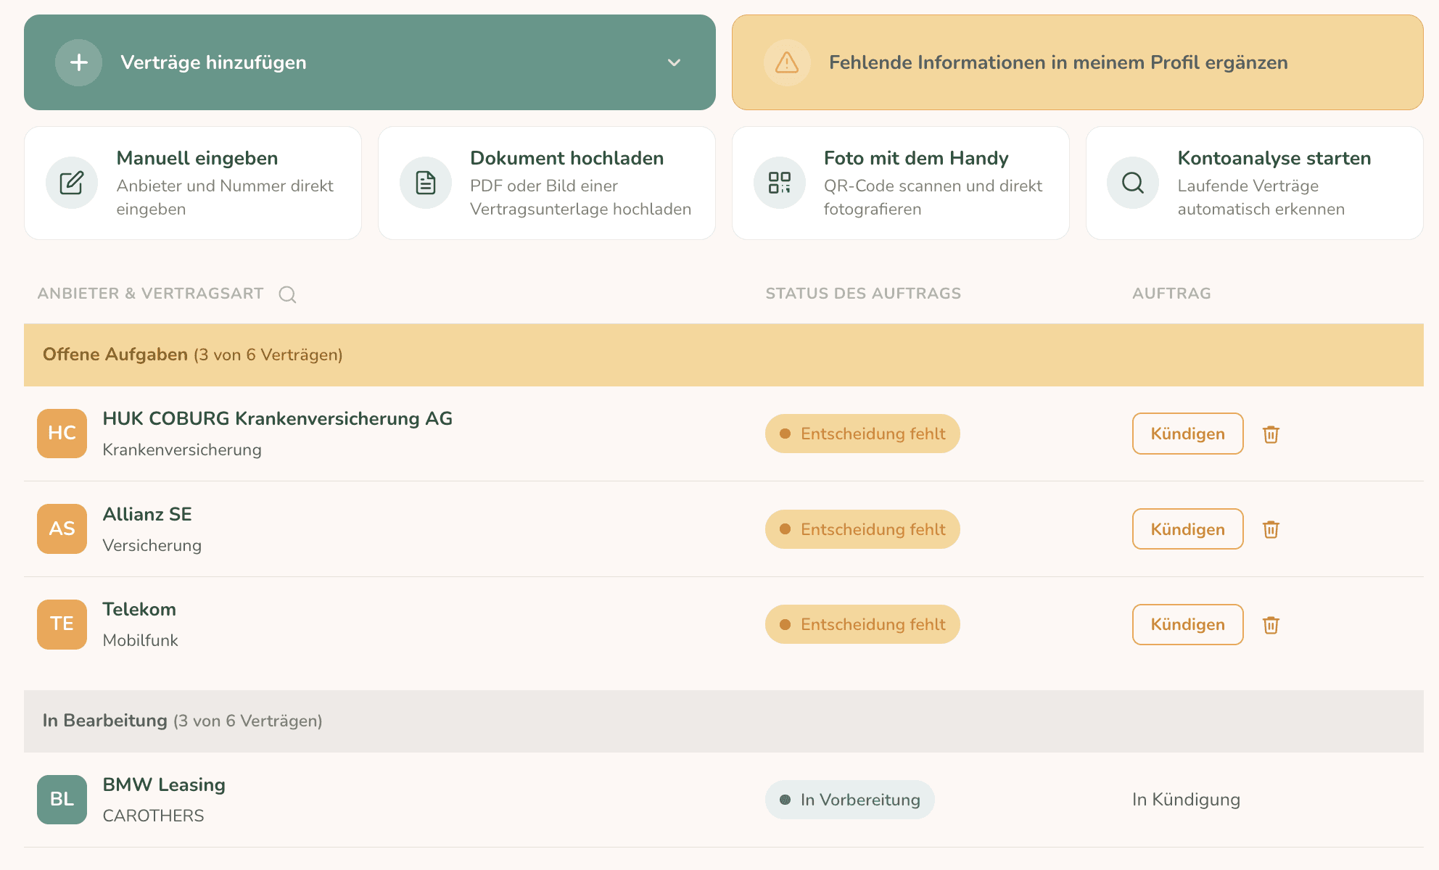Open the Foto mit dem Handy heading
Viewport: 1439px width, 870px height.
pos(916,158)
